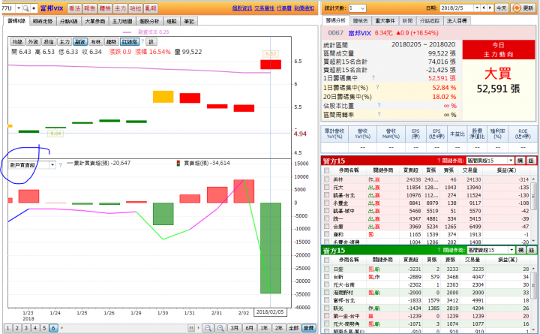Check the box for 日盛 seller row
The width and height of the screenshot is (540, 334).
[326, 269]
